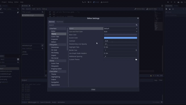This screenshot has height=105, width=186.
Task: Adjust Border Size stepper arrows
Action: tap(136, 50)
